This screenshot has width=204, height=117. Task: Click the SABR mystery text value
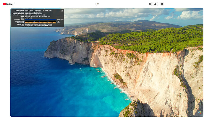(38, 24)
